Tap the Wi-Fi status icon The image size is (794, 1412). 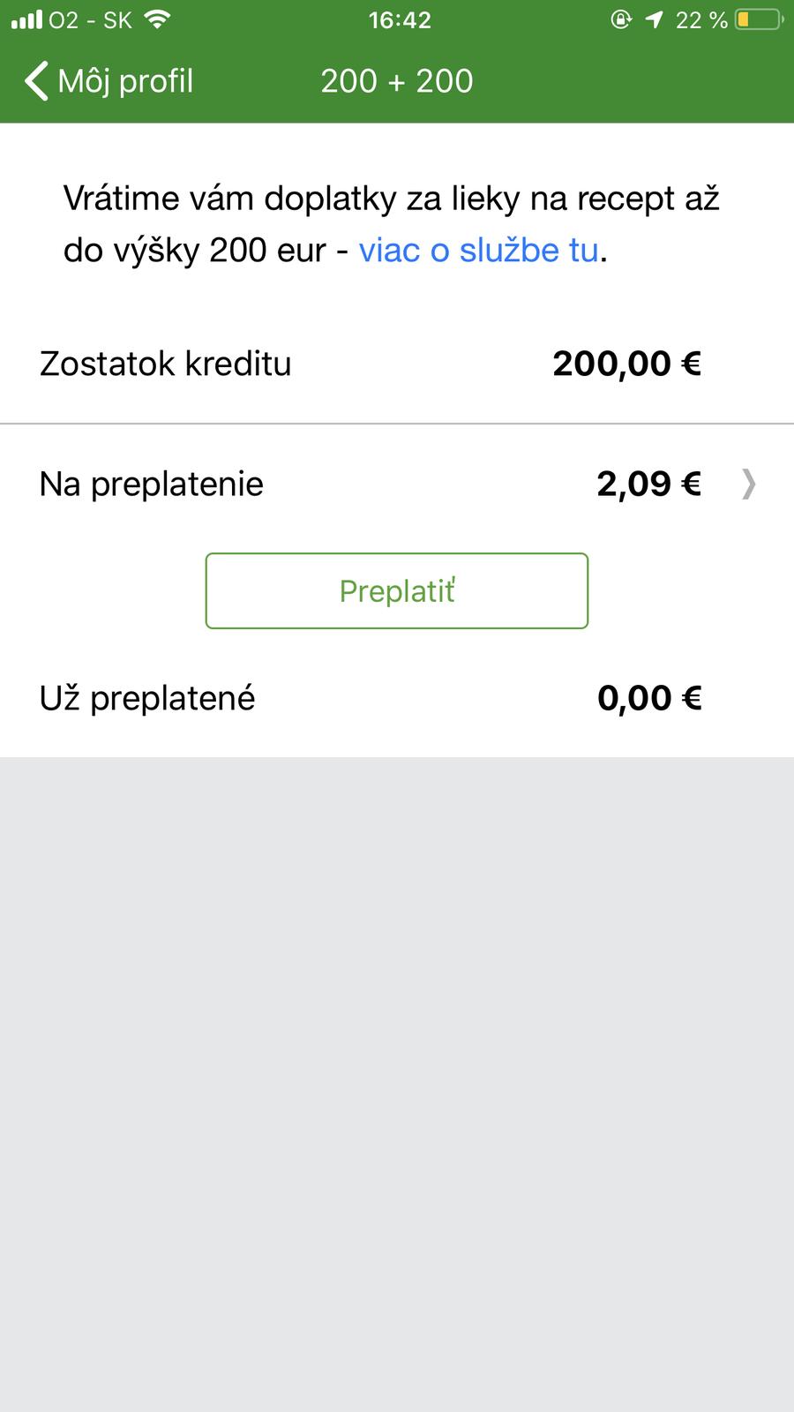157,19
